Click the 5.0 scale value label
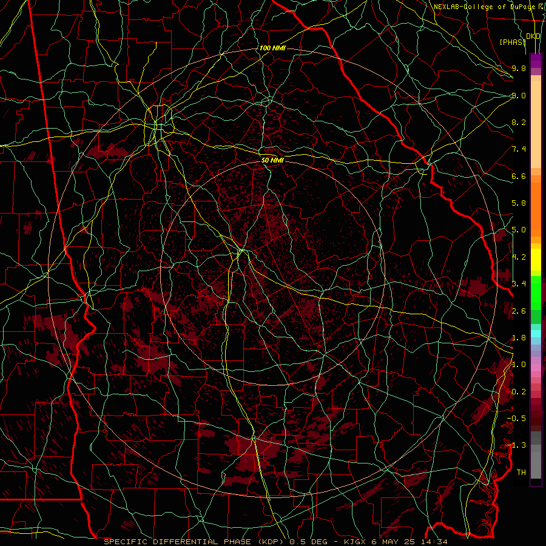 click(x=519, y=230)
